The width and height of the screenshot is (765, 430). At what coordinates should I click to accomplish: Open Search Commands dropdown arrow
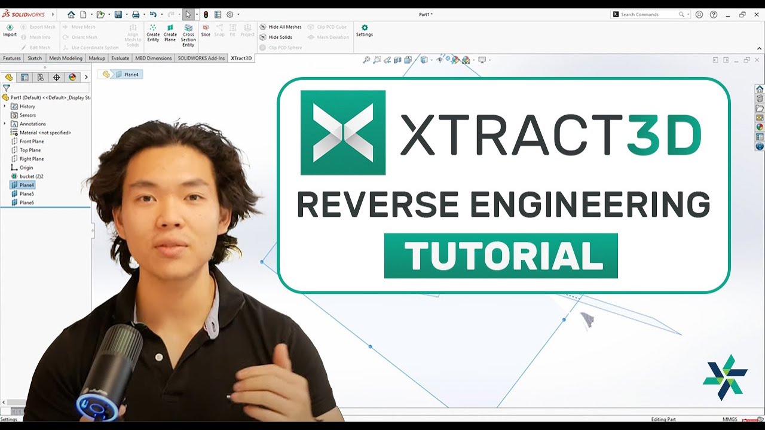point(688,14)
